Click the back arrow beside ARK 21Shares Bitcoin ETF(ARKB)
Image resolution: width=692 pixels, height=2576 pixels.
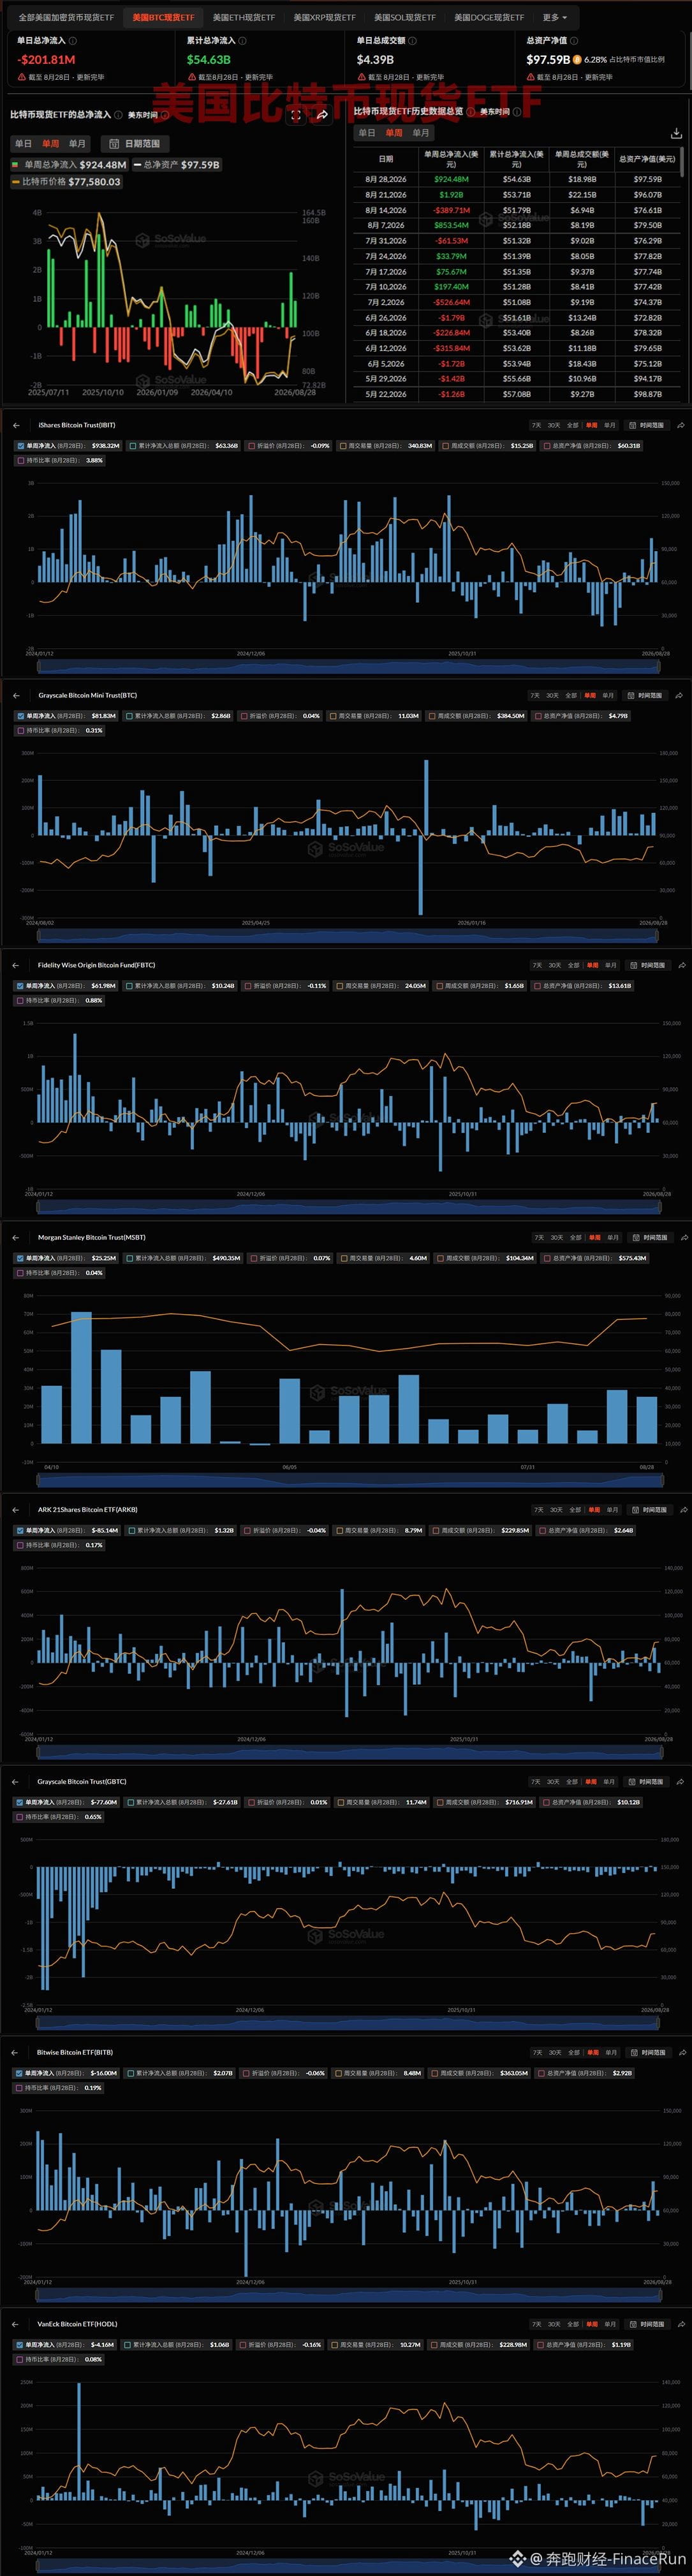click(x=16, y=1509)
